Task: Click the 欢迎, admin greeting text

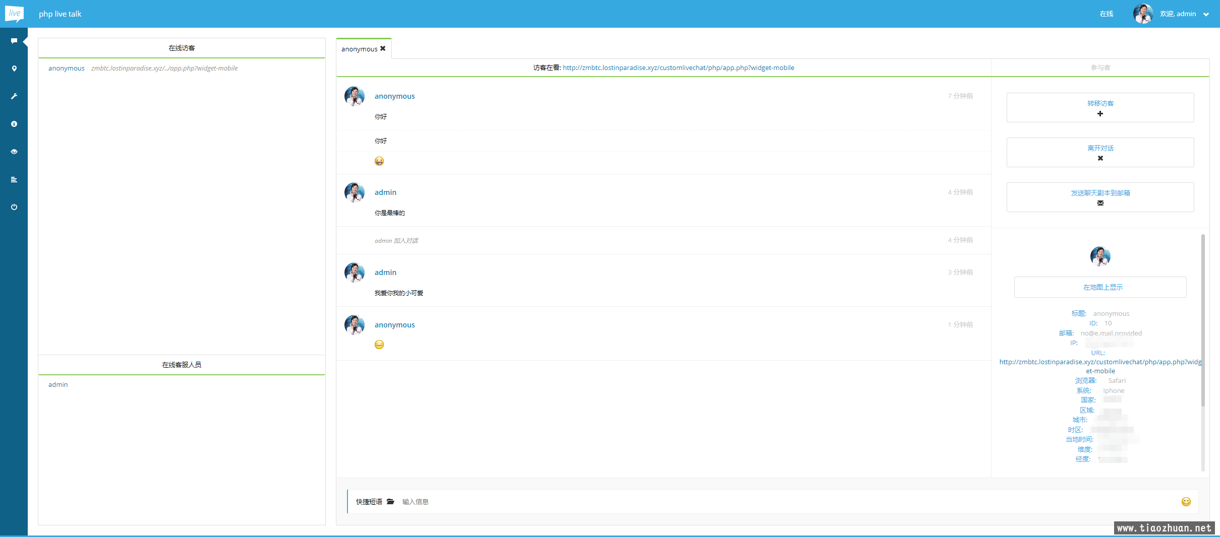Action: click(x=1178, y=14)
